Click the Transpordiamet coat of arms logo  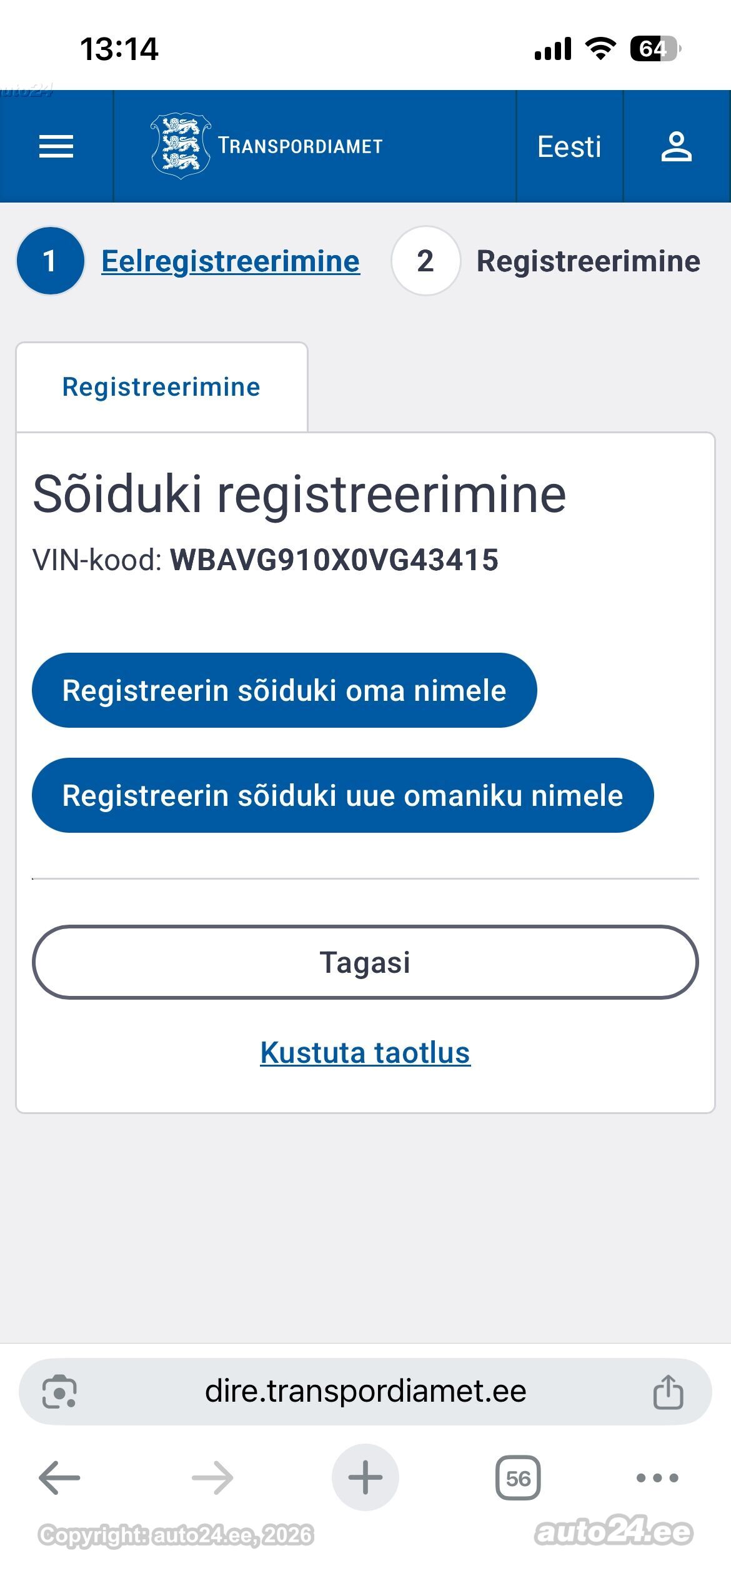point(181,146)
